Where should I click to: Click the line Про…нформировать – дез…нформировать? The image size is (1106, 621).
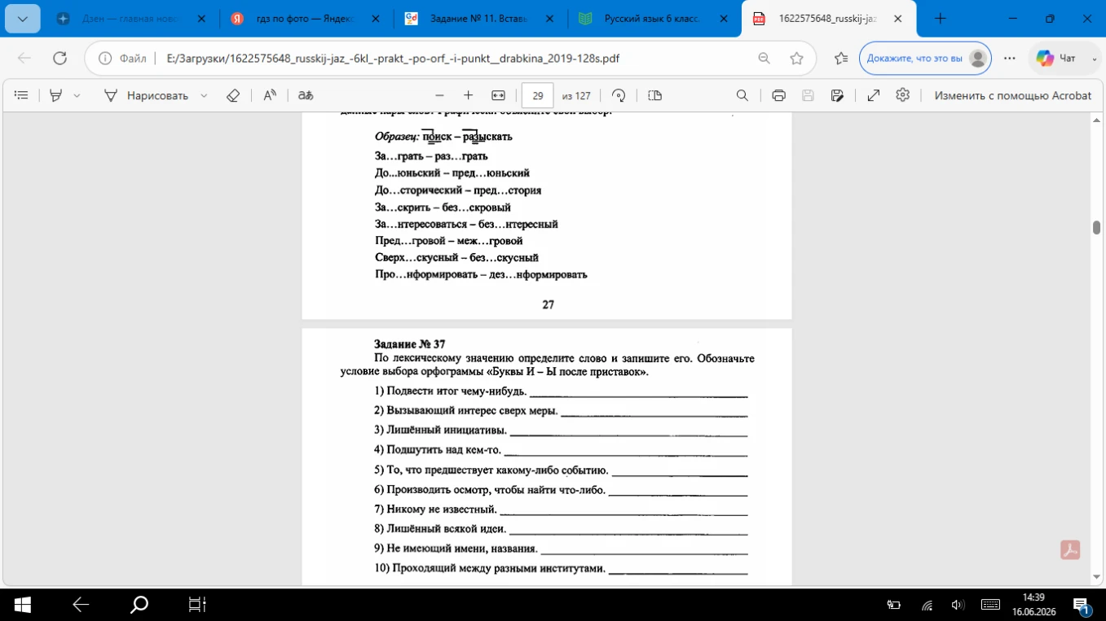pos(481,274)
